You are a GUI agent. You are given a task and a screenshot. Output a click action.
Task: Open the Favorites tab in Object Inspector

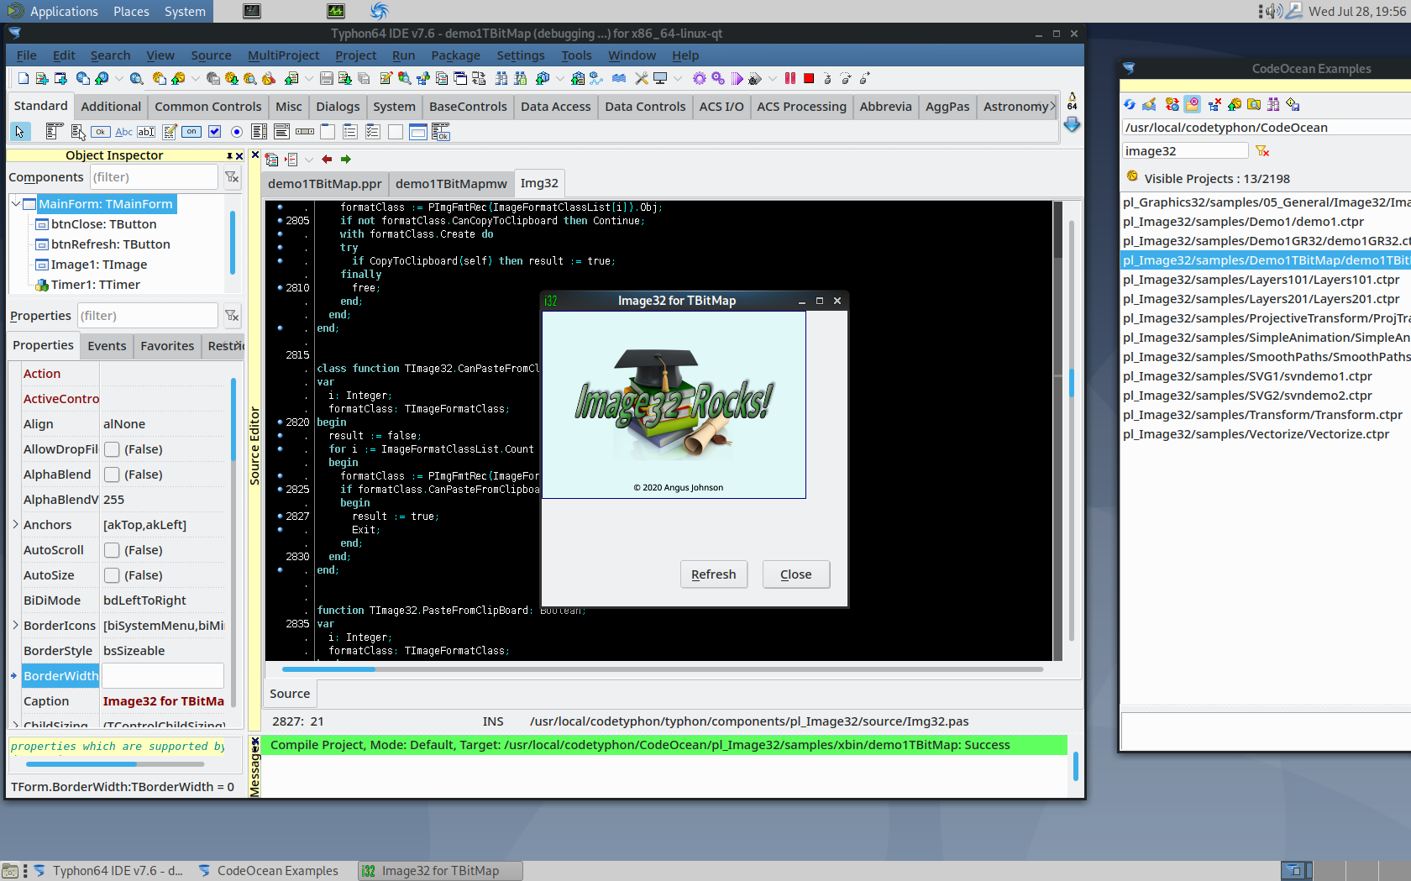click(167, 346)
